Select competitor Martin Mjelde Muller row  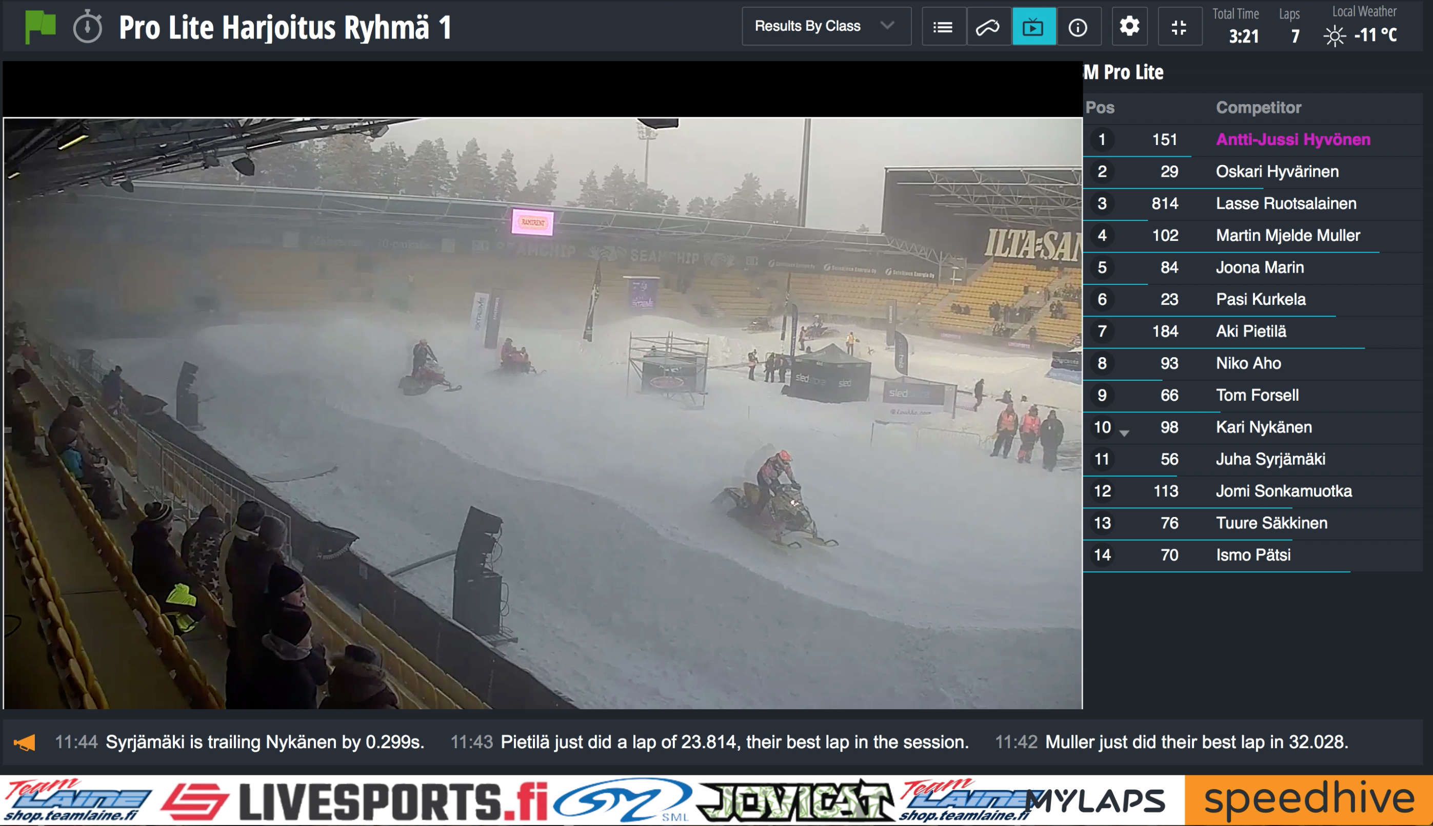click(1287, 235)
